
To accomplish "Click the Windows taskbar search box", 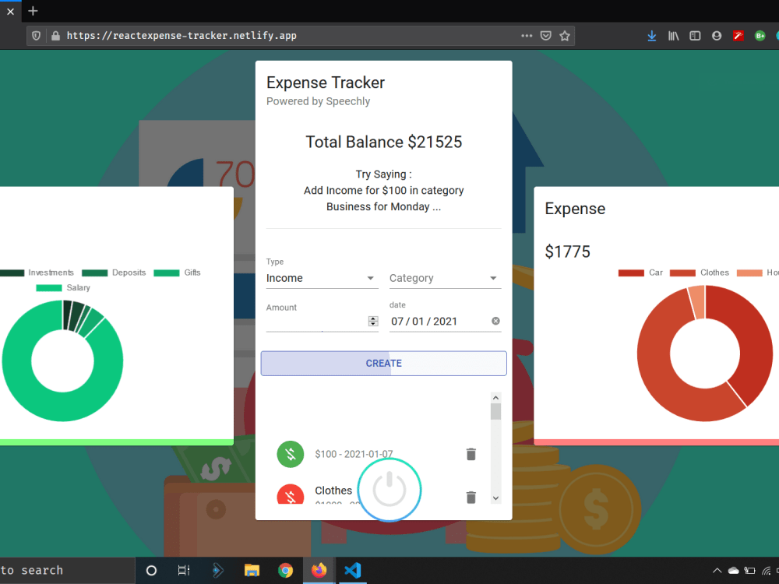I will point(67,571).
